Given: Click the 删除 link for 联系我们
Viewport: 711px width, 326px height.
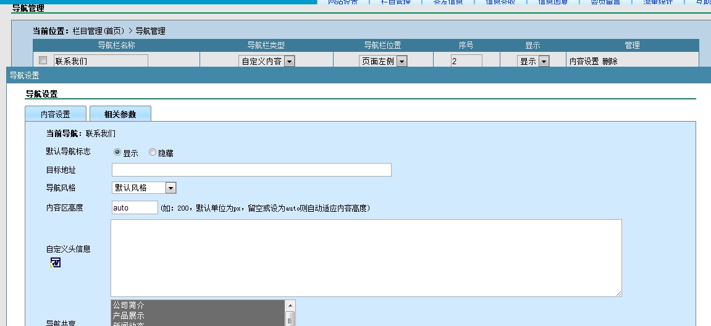Looking at the screenshot, I should coord(610,61).
